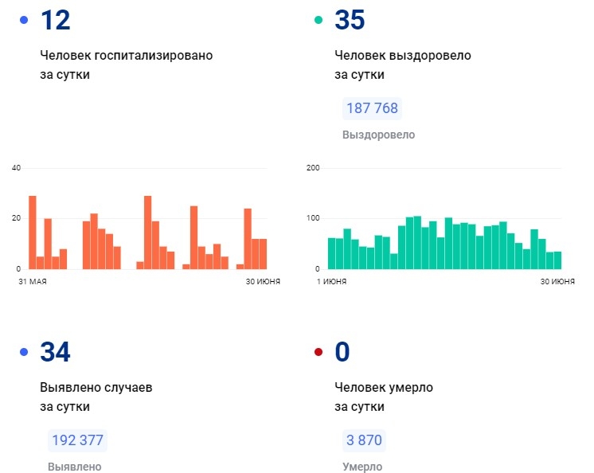Click the red dot beside number 0

point(318,352)
